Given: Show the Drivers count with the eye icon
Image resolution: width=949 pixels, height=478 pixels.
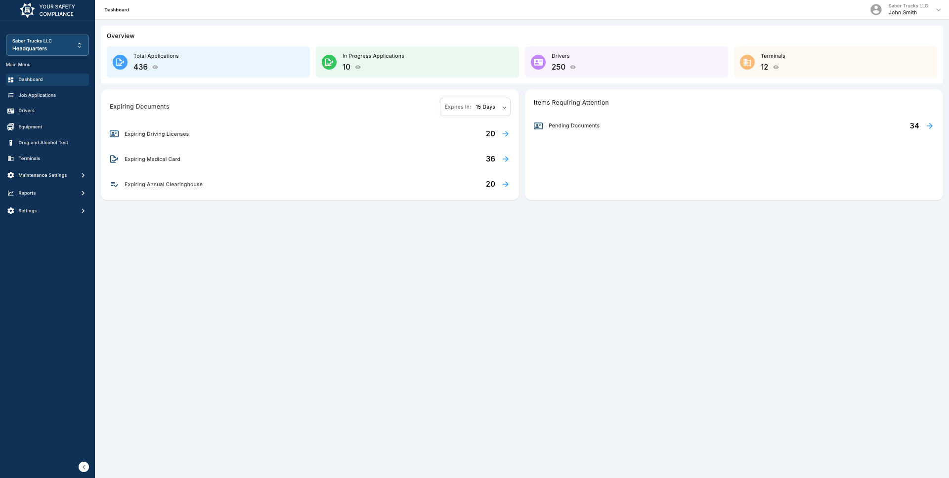Looking at the screenshot, I should click(573, 67).
